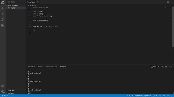Open the feedback icon in status bar
Viewport: 174px width, 97px height.
pos(168,96)
